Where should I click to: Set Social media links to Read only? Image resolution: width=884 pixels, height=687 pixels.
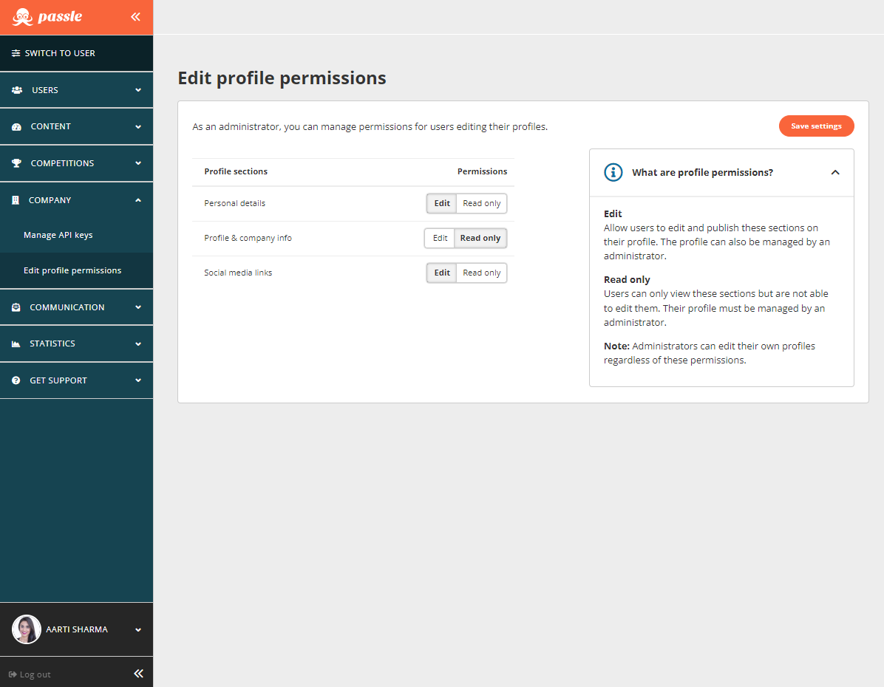click(481, 273)
